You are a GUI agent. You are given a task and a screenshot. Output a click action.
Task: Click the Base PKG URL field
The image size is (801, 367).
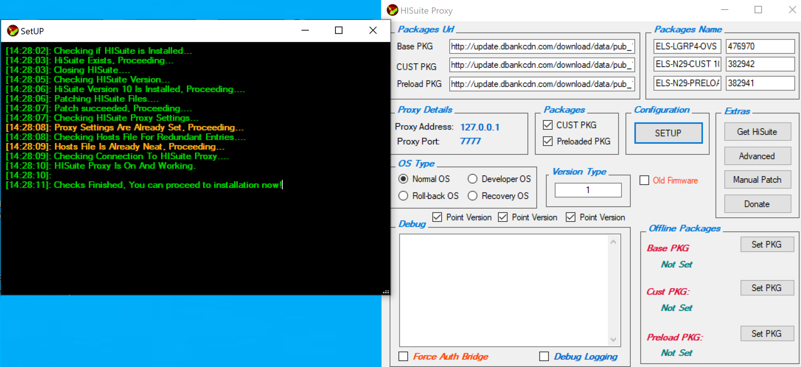pos(542,46)
